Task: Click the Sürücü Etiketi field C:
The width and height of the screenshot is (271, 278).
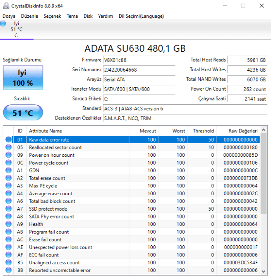Action: point(139,99)
